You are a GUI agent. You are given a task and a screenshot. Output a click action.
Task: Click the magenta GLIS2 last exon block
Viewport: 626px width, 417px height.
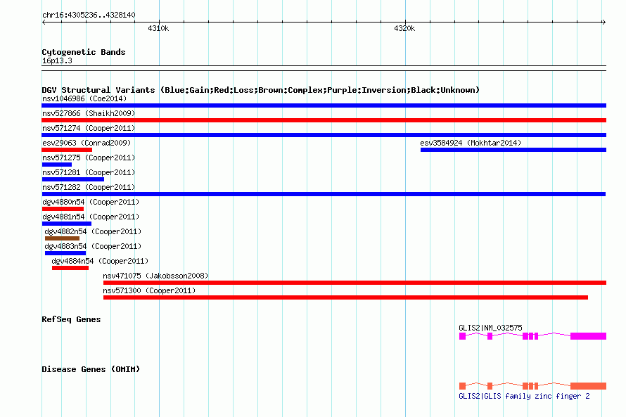[589, 336]
